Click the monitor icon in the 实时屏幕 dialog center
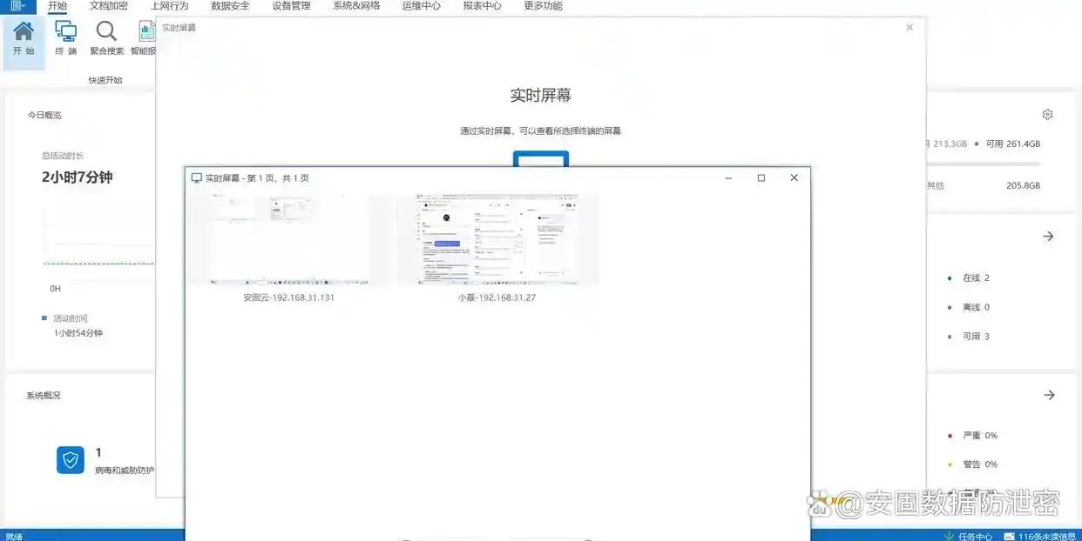Screen dimensions: 1082x541 [x=540, y=158]
